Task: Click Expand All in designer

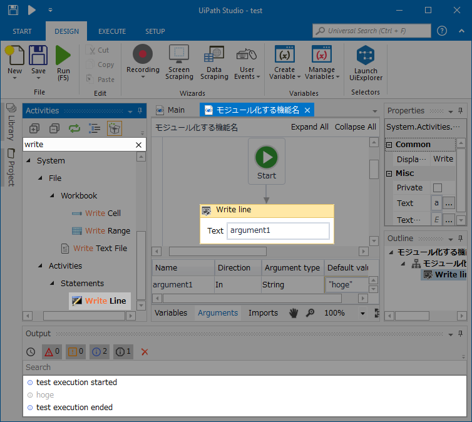Action: [x=309, y=127]
